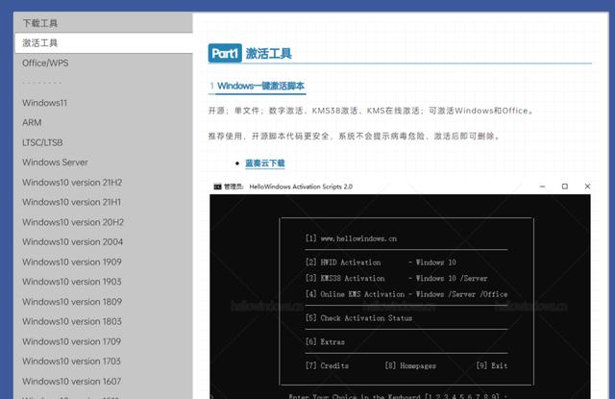Select Windows10 version 21H2
615x399 pixels.
(x=104, y=183)
